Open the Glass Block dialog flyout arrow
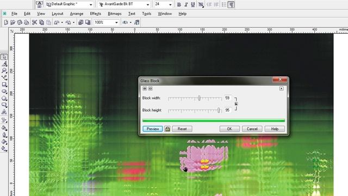The image size is (348, 196). point(282,88)
